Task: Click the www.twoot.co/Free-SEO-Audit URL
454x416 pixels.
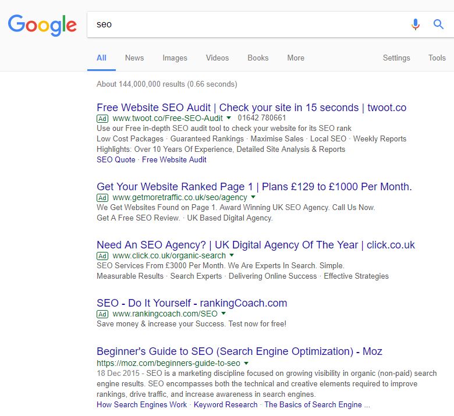Action: click(168, 118)
